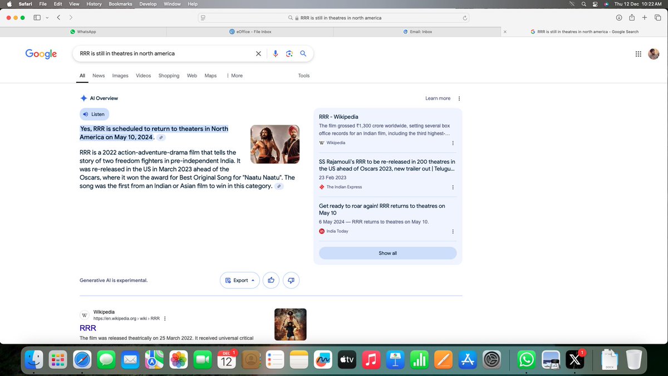The image size is (668, 376).
Task: Open the AI Overview three-dot options menu
Action: [459, 98]
